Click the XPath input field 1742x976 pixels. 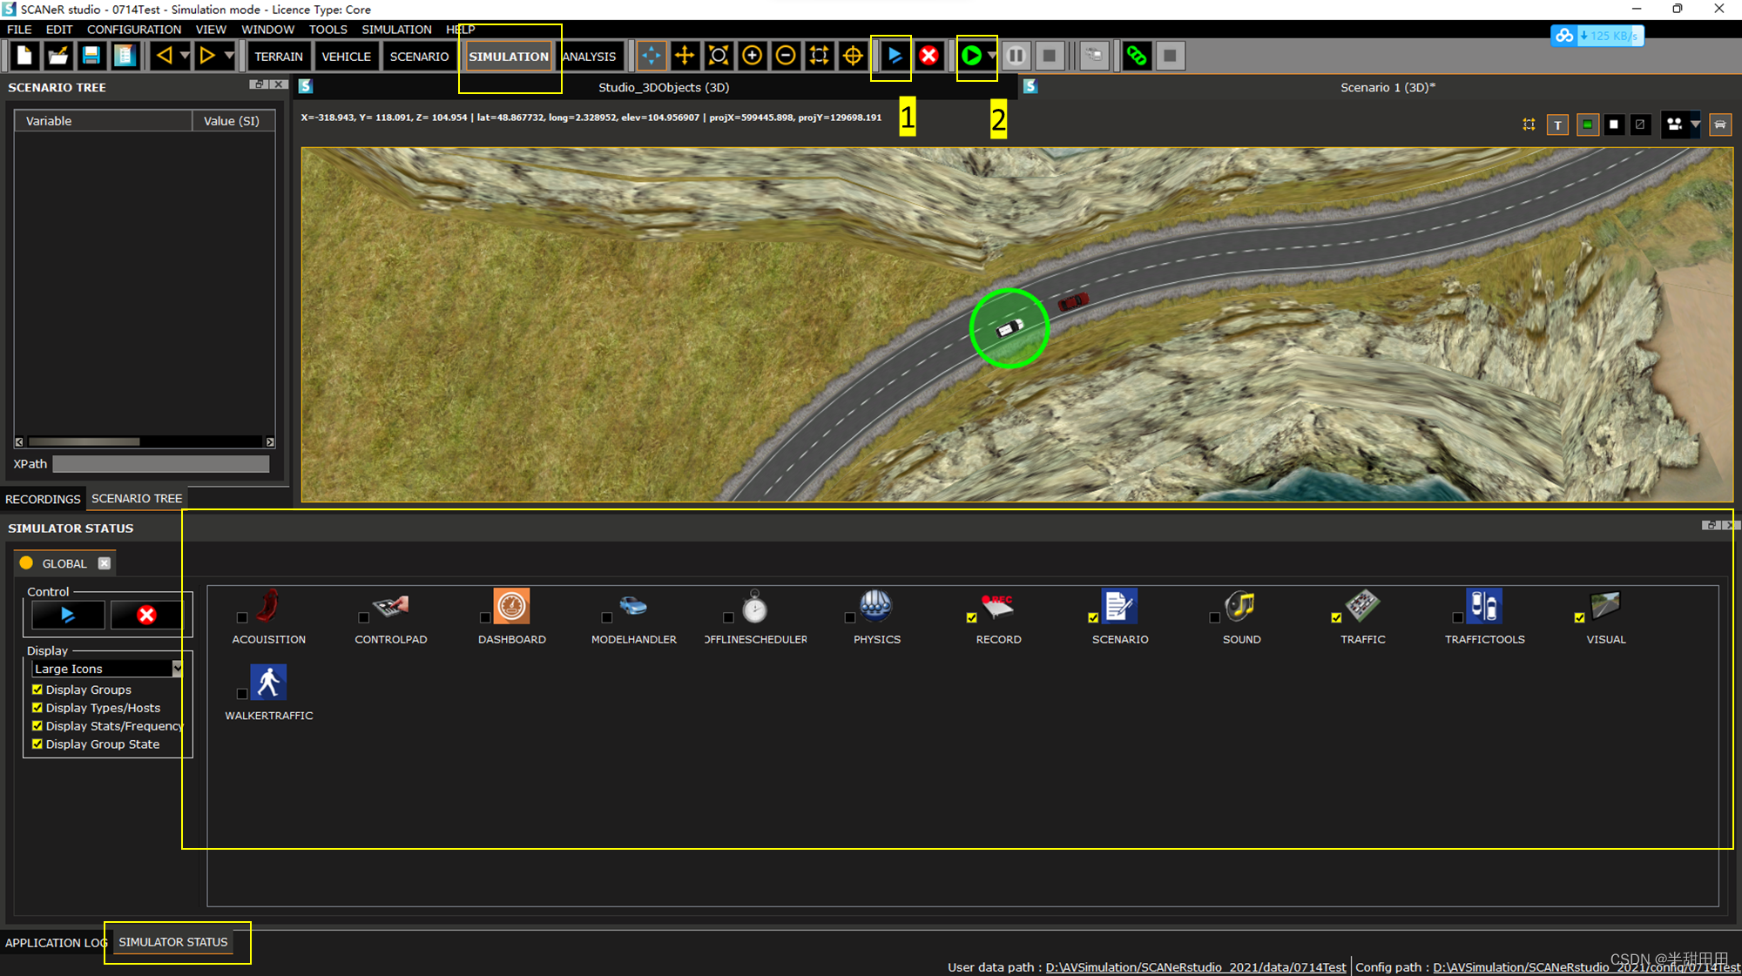[161, 464]
